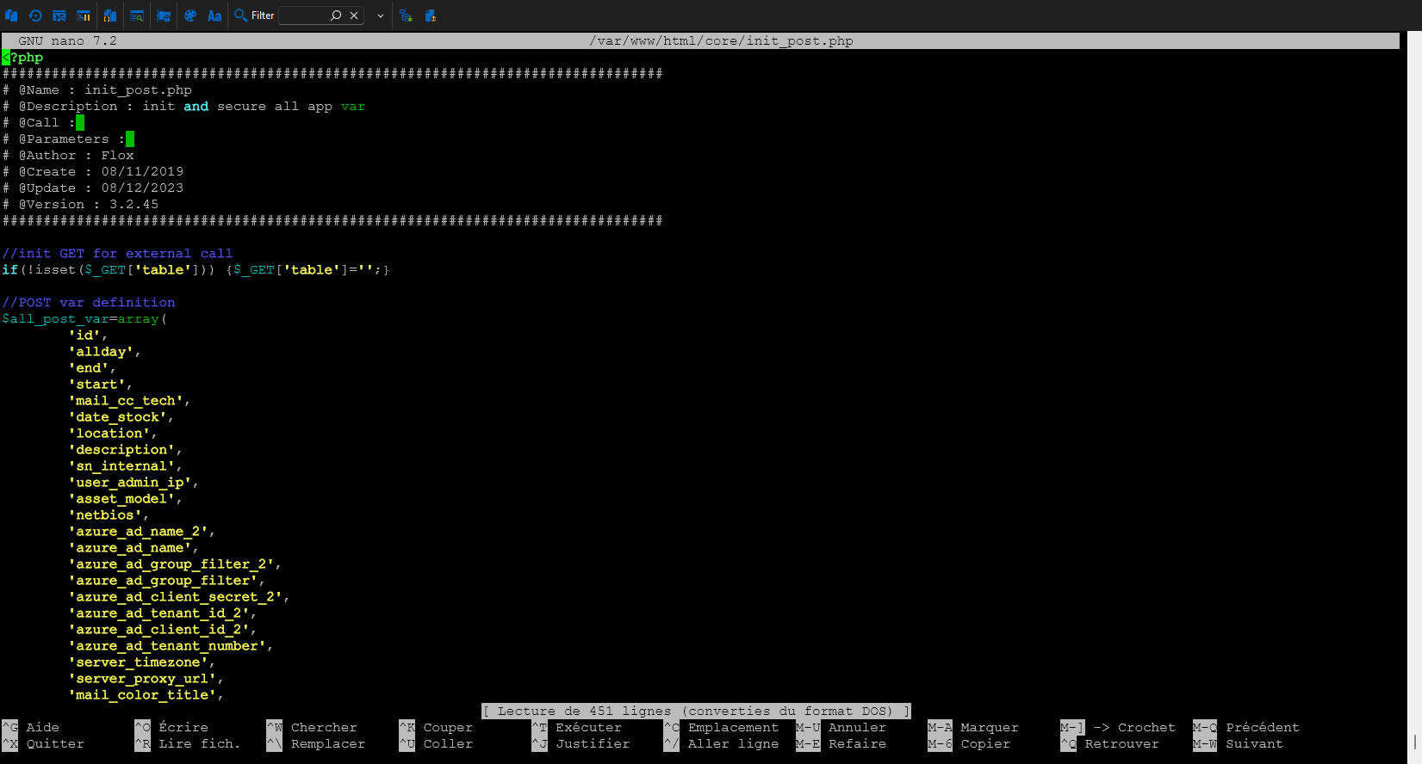This screenshot has height=764, width=1422.
Task: Click the reconnect session icon
Action: 35,15
